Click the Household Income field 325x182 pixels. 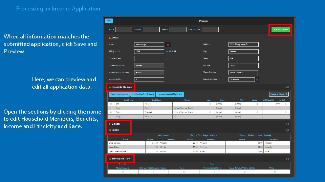point(149,65)
